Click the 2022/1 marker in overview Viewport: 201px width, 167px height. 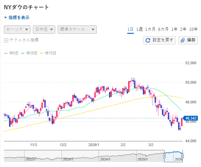point(30,159)
